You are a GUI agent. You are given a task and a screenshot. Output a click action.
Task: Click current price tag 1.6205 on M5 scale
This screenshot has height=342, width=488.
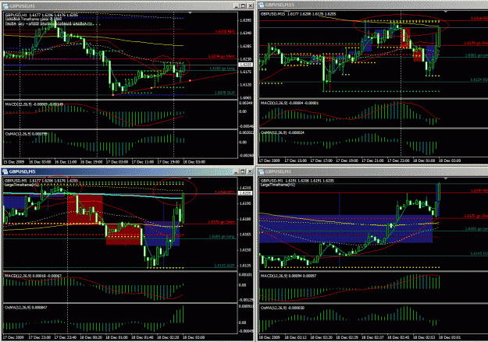pos(245,193)
